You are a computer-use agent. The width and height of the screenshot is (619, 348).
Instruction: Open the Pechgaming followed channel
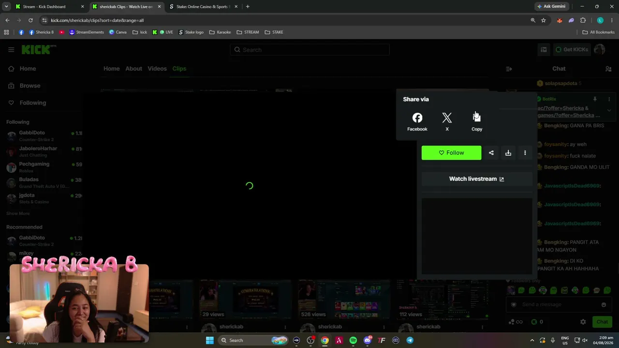(44, 167)
